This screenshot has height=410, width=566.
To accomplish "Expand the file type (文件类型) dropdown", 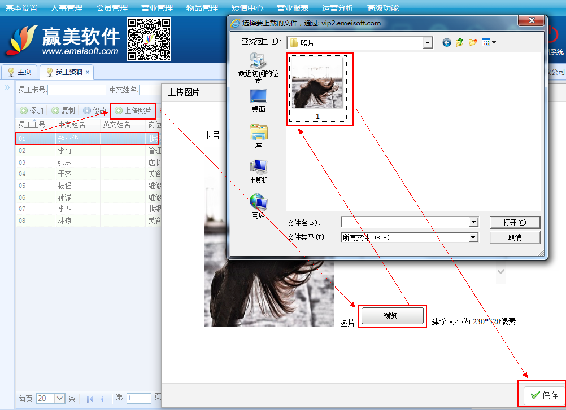I will pos(473,238).
